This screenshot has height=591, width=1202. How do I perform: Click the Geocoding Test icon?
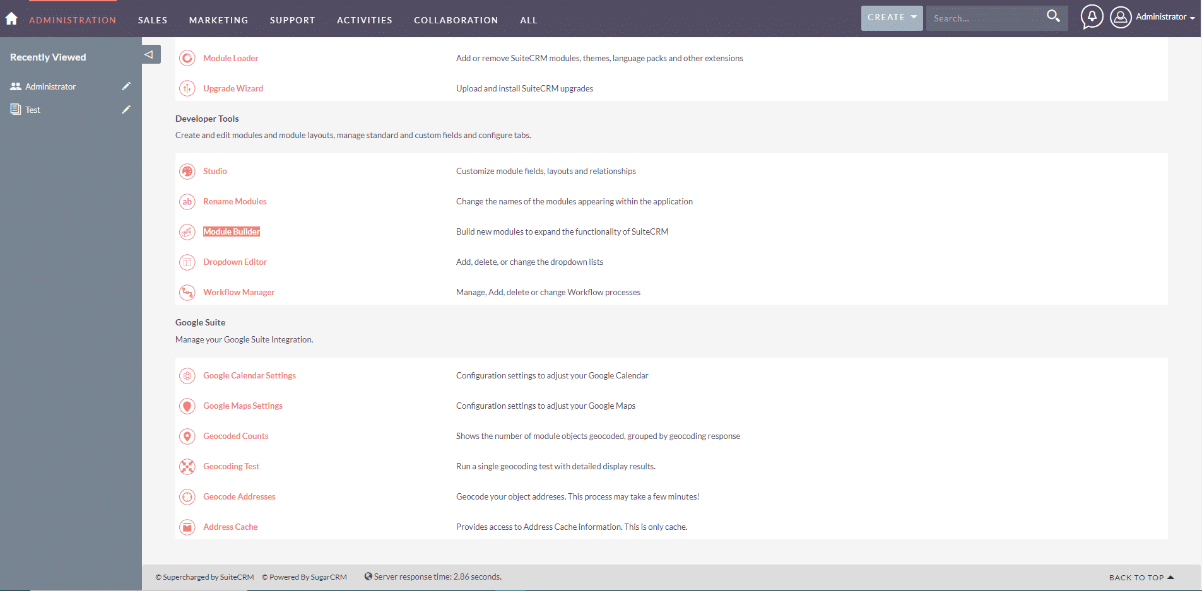[x=187, y=466]
